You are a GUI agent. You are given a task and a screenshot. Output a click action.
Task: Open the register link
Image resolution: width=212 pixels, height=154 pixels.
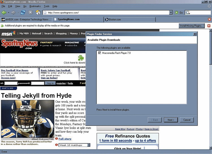[x=61, y=83]
